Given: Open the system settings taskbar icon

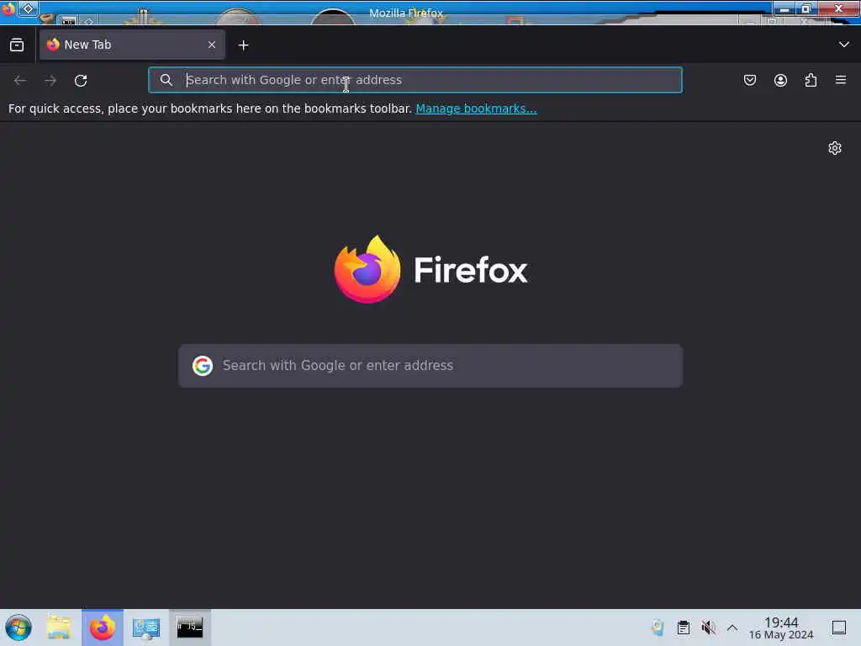Looking at the screenshot, I should tap(146, 627).
